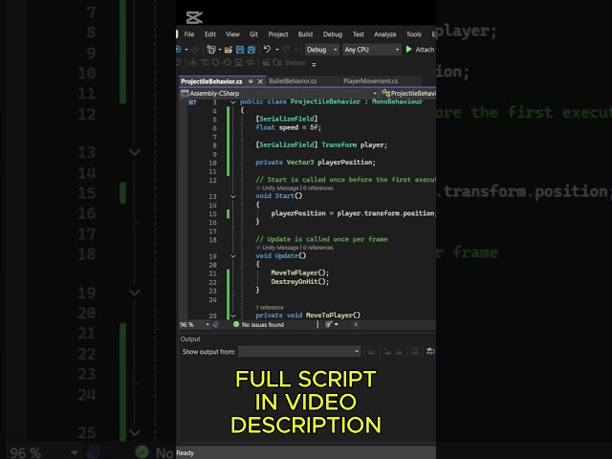
Task: Open the Analyze menu
Action: point(384,34)
